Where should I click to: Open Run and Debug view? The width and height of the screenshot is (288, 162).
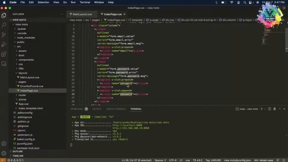(x=4, y=45)
